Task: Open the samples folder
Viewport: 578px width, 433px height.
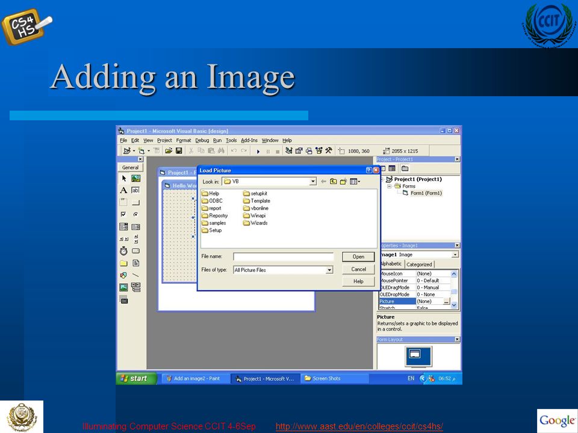Action: point(214,223)
